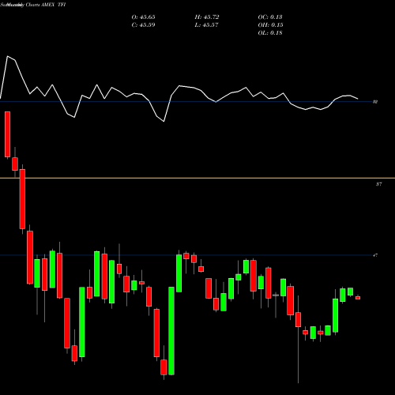Click the low price value L: 45.57

tap(207, 25)
